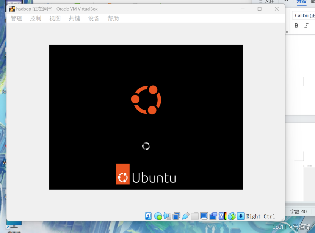Click the network adapters status icon
Screen dimensions: 315x233
(176, 216)
